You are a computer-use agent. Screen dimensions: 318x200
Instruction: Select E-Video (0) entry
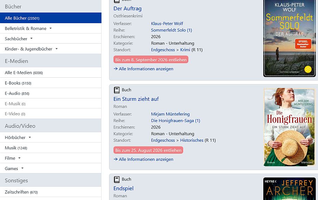tap(51, 114)
